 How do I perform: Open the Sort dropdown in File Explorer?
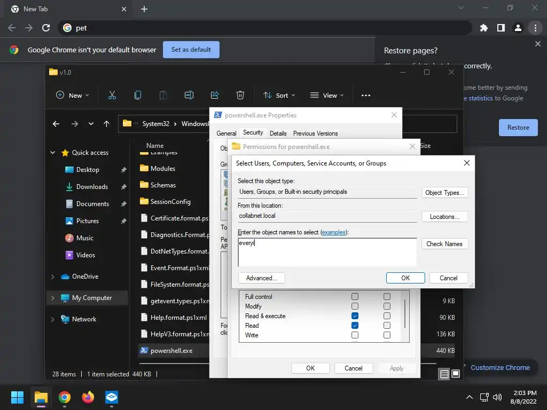click(279, 95)
